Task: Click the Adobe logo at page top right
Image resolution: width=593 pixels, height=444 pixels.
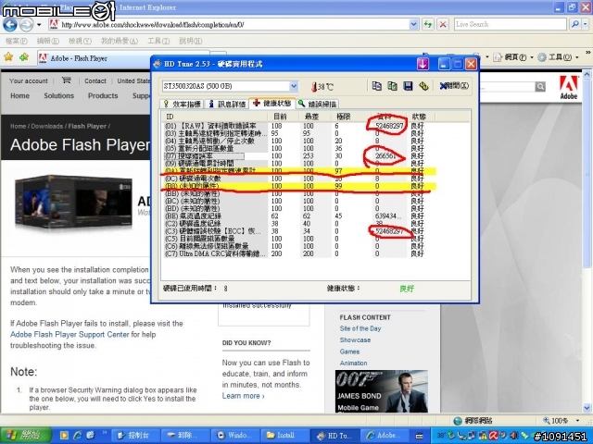Action: (569, 88)
